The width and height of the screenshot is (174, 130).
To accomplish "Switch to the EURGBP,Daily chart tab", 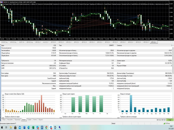I will [4, 42].
